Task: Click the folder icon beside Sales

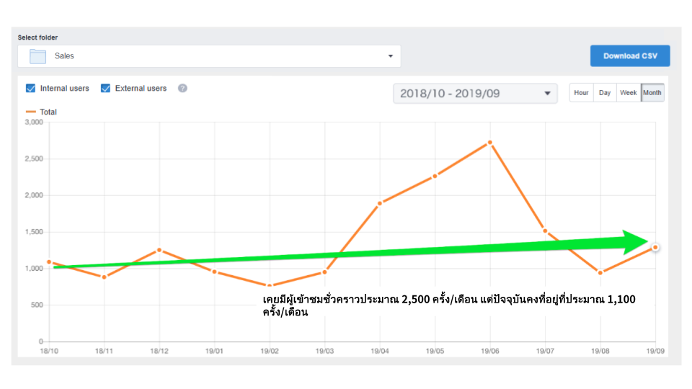Action: coord(37,56)
